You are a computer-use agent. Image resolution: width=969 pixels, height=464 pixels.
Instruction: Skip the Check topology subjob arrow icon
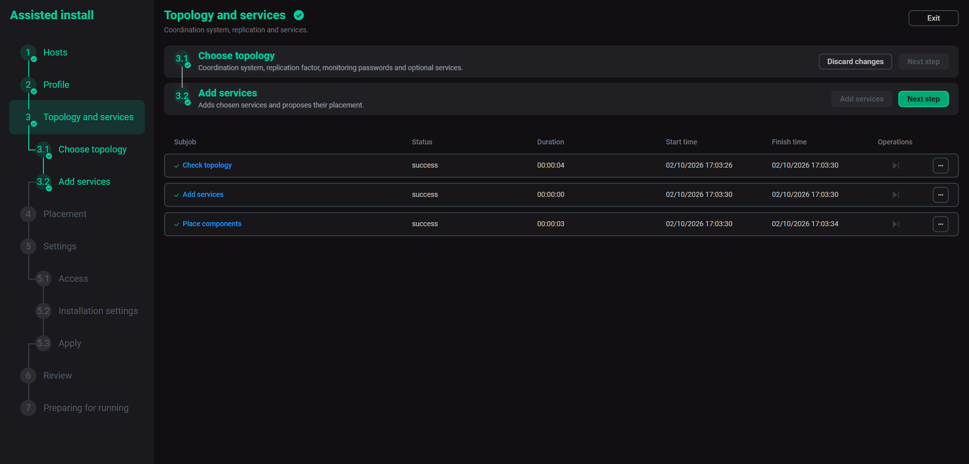click(x=896, y=166)
